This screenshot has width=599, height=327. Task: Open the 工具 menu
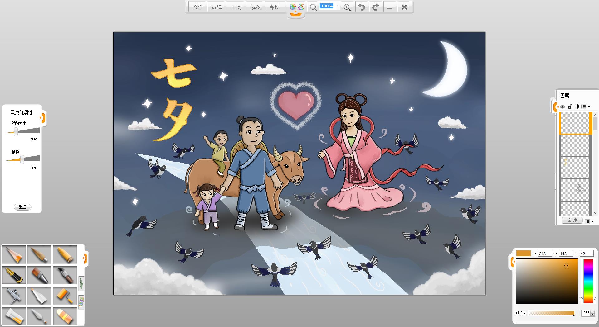click(x=236, y=7)
